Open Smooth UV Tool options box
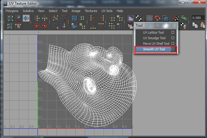 pos(173,49)
